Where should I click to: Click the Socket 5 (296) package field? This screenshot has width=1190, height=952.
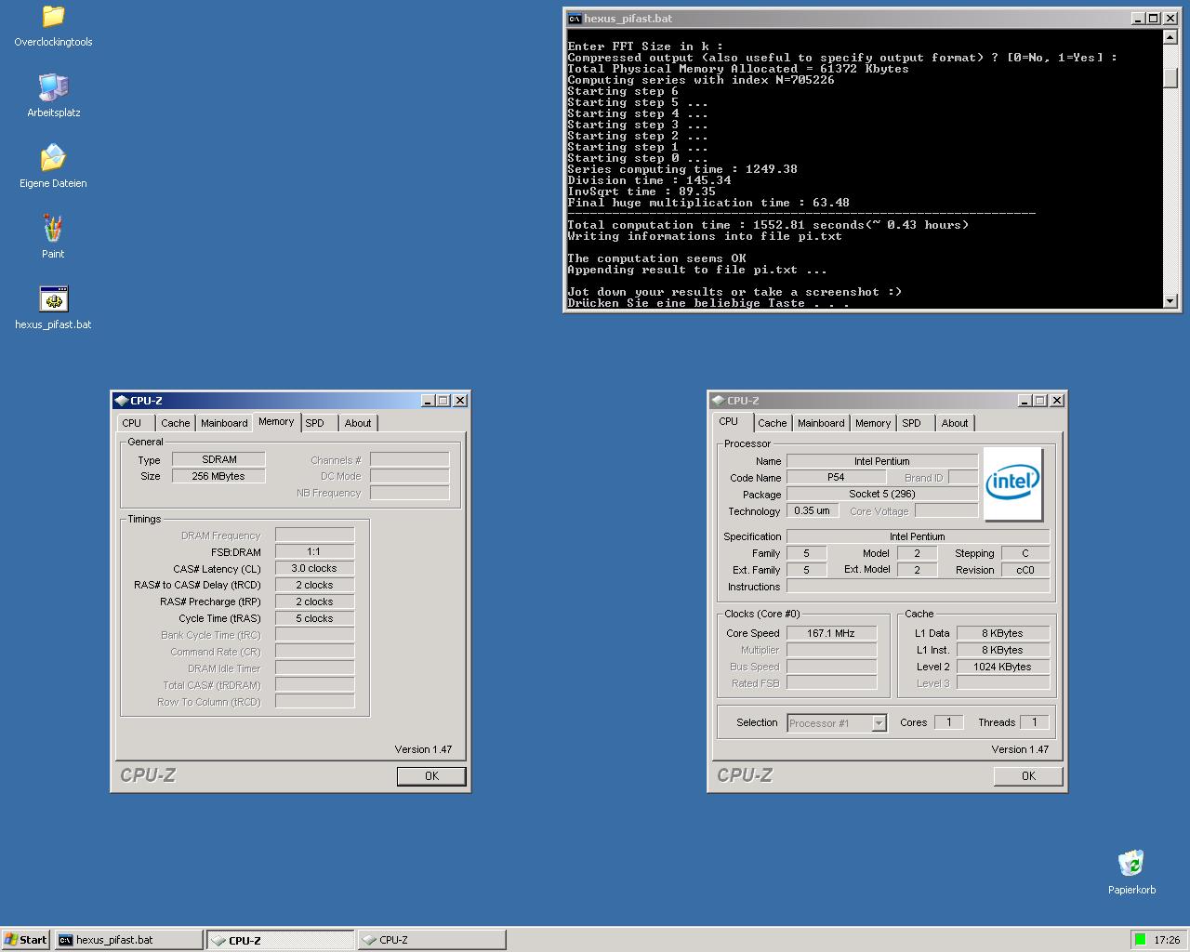[882, 494]
